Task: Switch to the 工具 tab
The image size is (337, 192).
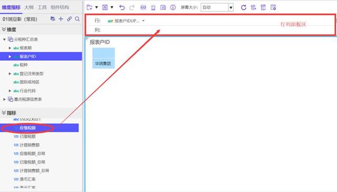Action: pos(42,7)
